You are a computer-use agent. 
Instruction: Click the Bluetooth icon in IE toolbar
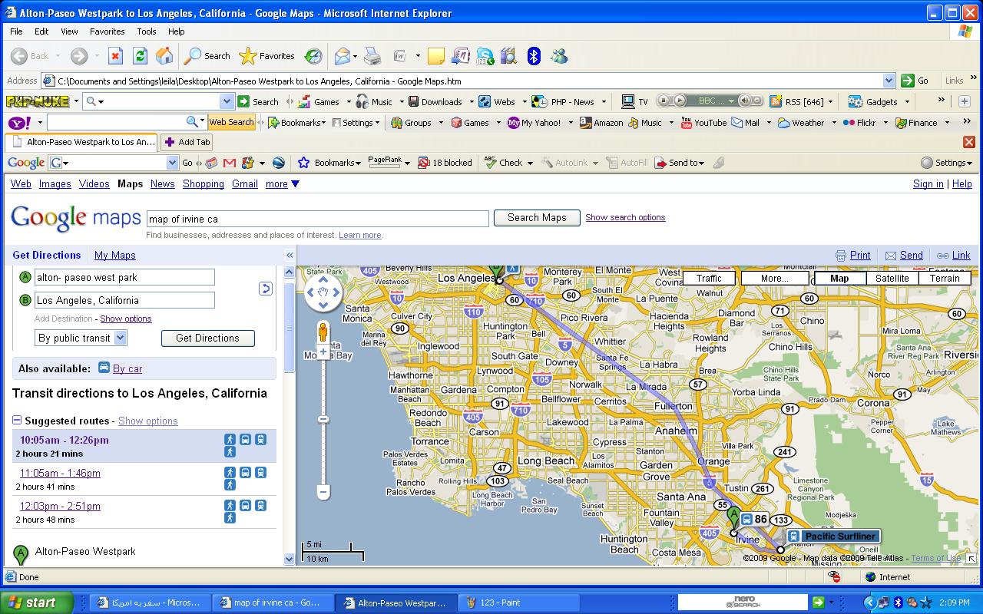[534, 55]
